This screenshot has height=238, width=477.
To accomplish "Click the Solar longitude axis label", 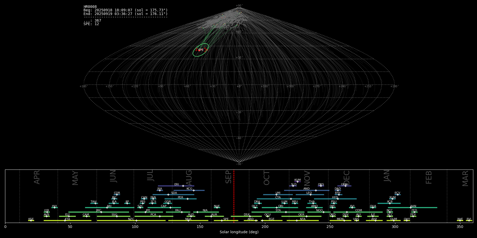I will click(239, 232).
